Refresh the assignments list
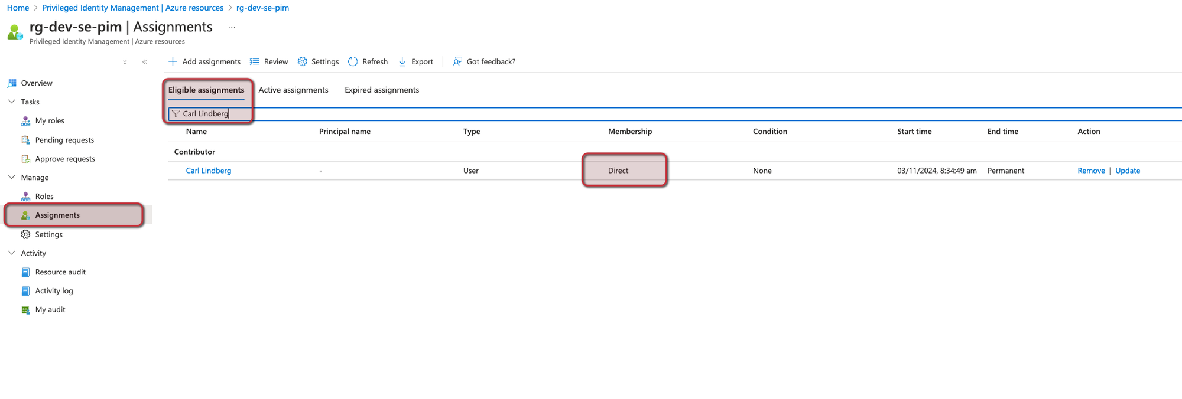Screen dimensions: 1182x399 click(x=353, y=61)
